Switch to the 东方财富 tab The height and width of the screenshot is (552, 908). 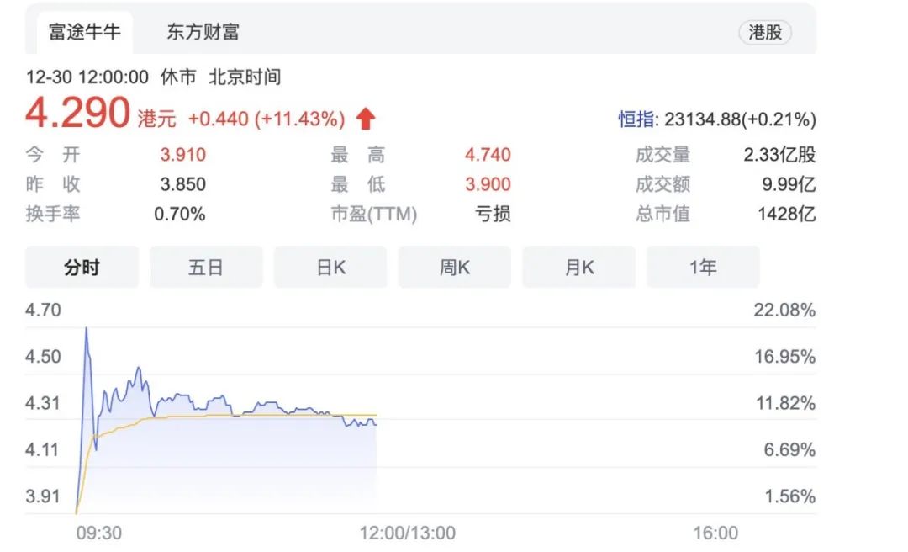(x=203, y=33)
